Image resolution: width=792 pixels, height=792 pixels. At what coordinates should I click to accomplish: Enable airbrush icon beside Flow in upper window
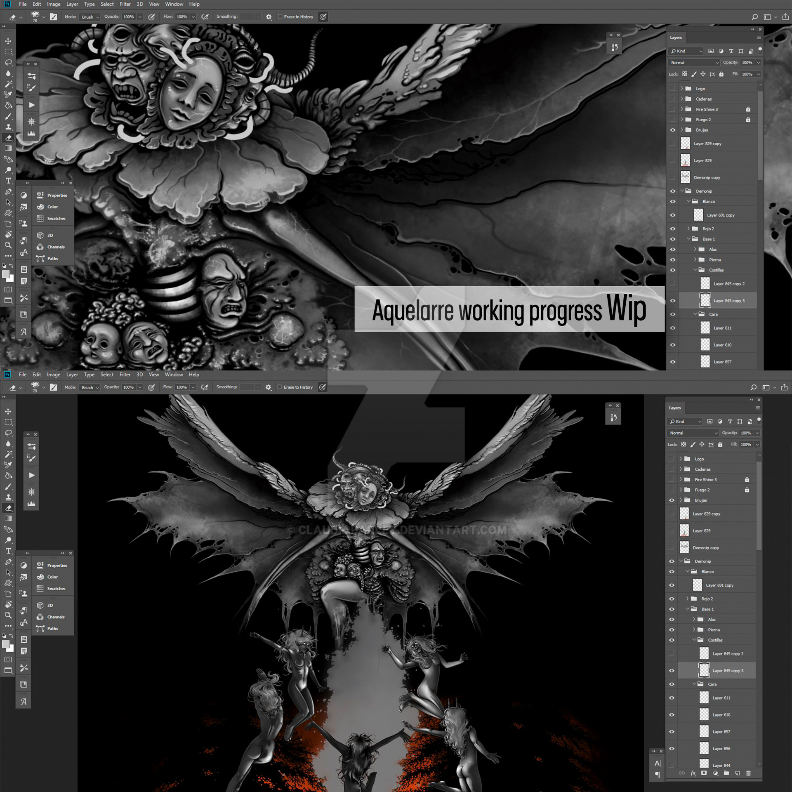[205, 17]
